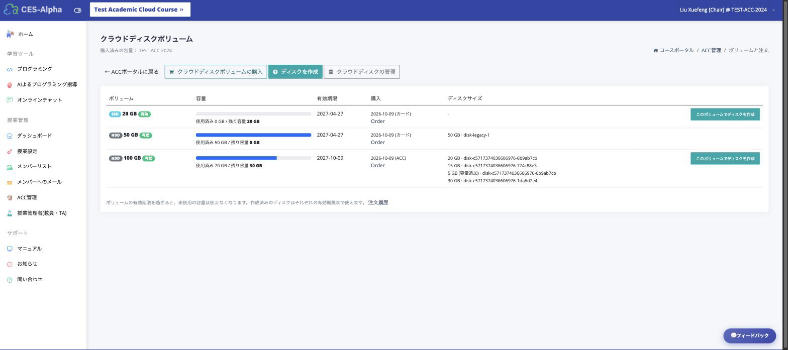Click the disk entry ending in 1da6d2e4
Viewport: 788px width, 350px height.
[492, 181]
